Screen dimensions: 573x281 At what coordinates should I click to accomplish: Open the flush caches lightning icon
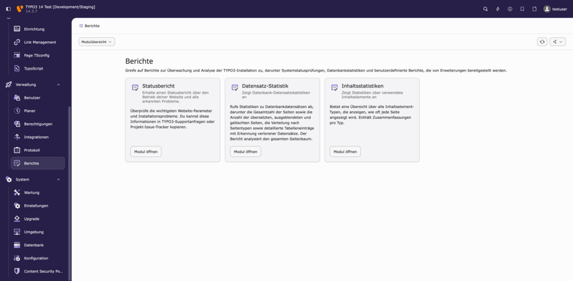[498, 9]
